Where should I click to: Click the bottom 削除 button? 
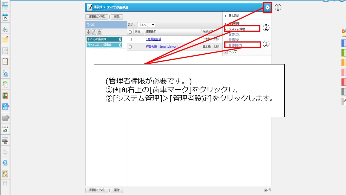click(117, 190)
